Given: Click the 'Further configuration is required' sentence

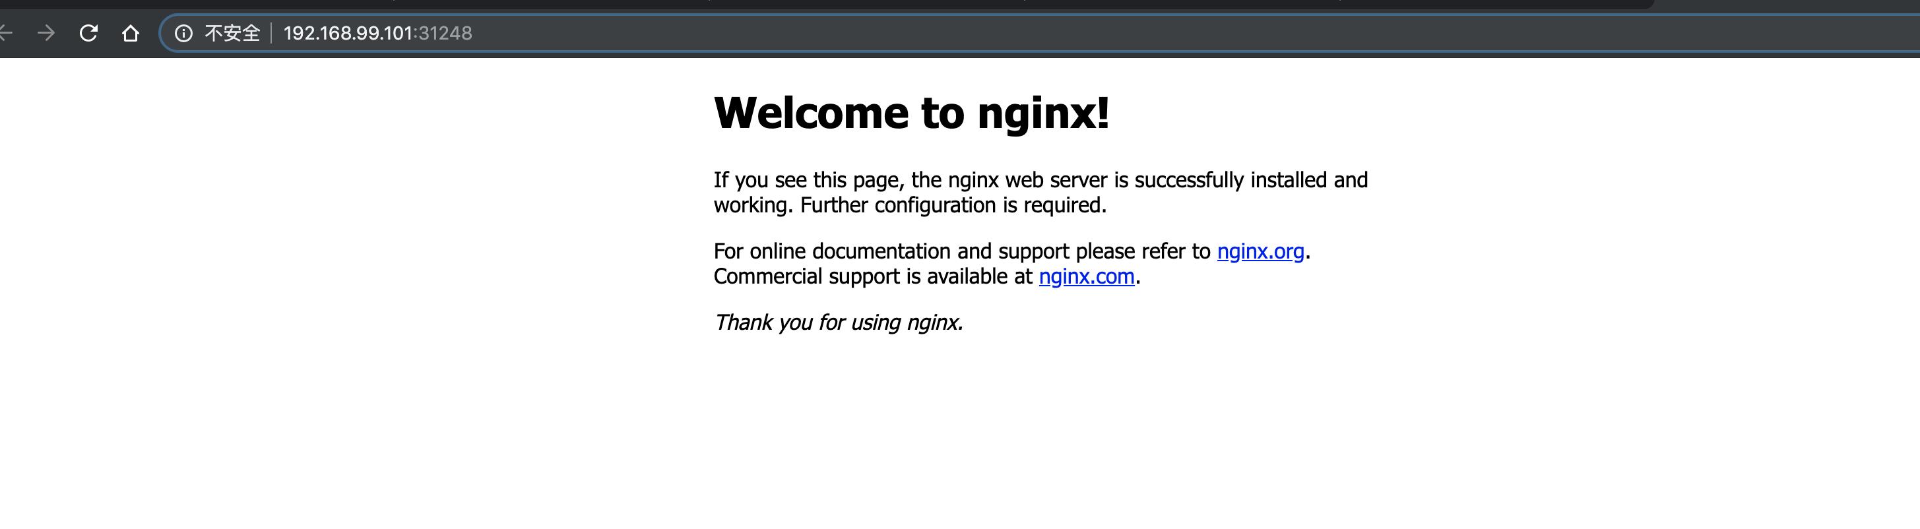Looking at the screenshot, I should [x=953, y=205].
